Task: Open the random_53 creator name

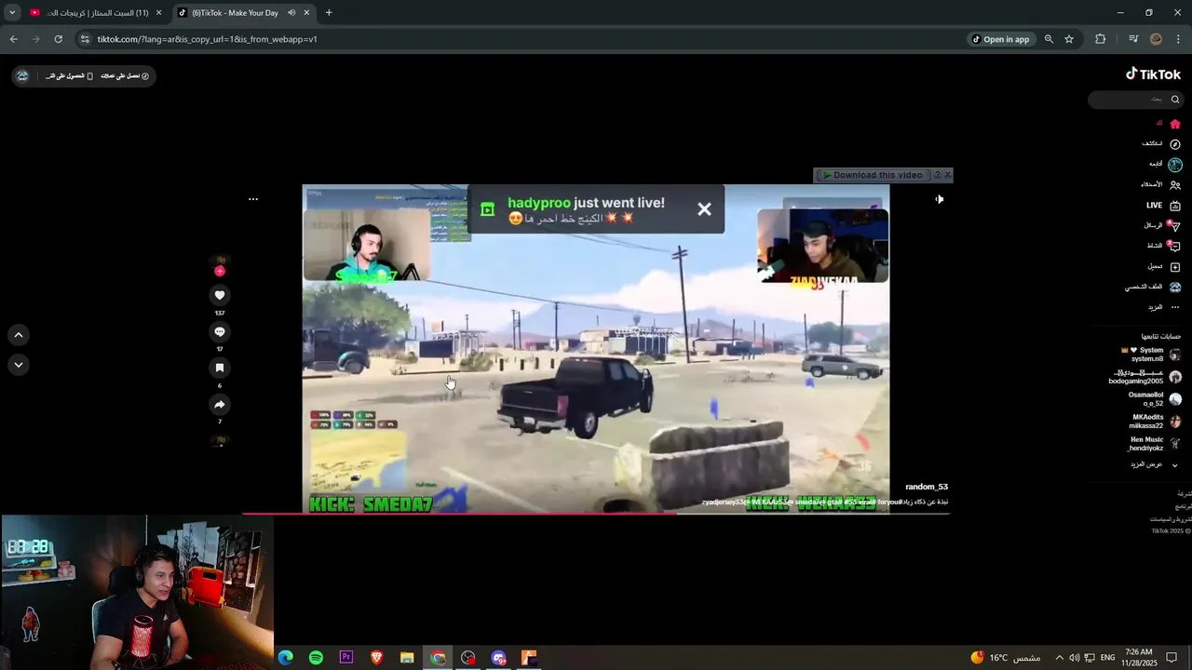Action: [x=927, y=487]
